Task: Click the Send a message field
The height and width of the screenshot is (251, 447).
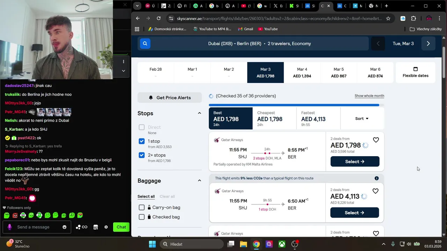Action: 37,227
